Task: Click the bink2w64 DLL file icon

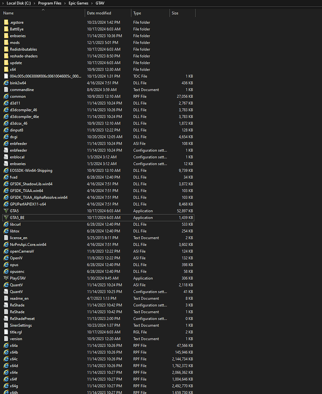Action: (x=6, y=83)
